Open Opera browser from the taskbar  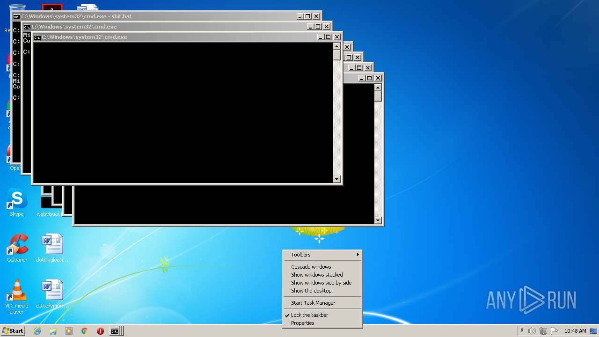point(100,331)
